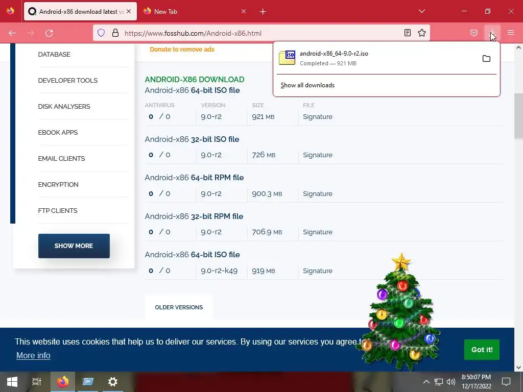Close the New Tab tab
Image resolution: width=523 pixels, height=392 pixels.
[x=244, y=11]
